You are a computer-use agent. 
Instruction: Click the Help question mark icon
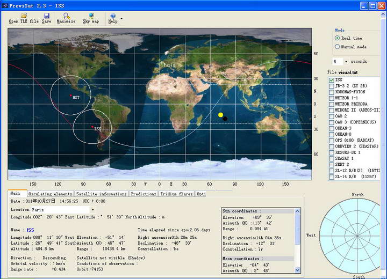112,16
